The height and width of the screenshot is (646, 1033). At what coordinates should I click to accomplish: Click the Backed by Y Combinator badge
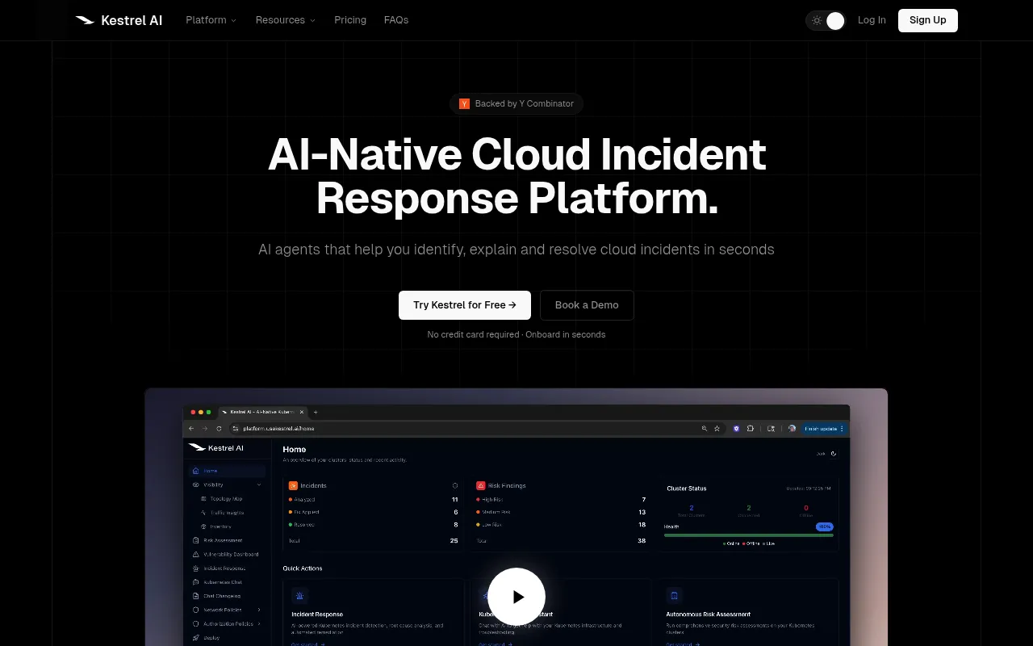click(516, 103)
